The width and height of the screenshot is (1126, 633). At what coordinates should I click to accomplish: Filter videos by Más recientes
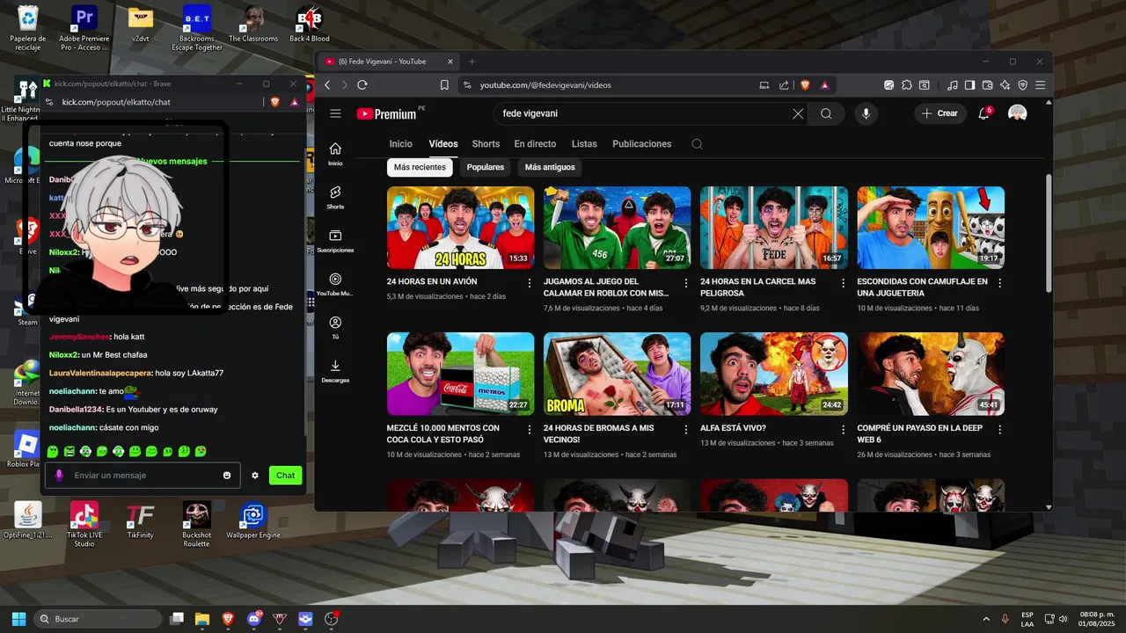[420, 167]
